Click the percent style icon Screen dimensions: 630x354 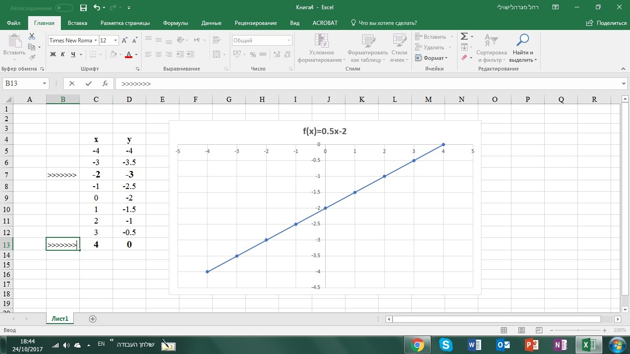(x=253, y=54)
